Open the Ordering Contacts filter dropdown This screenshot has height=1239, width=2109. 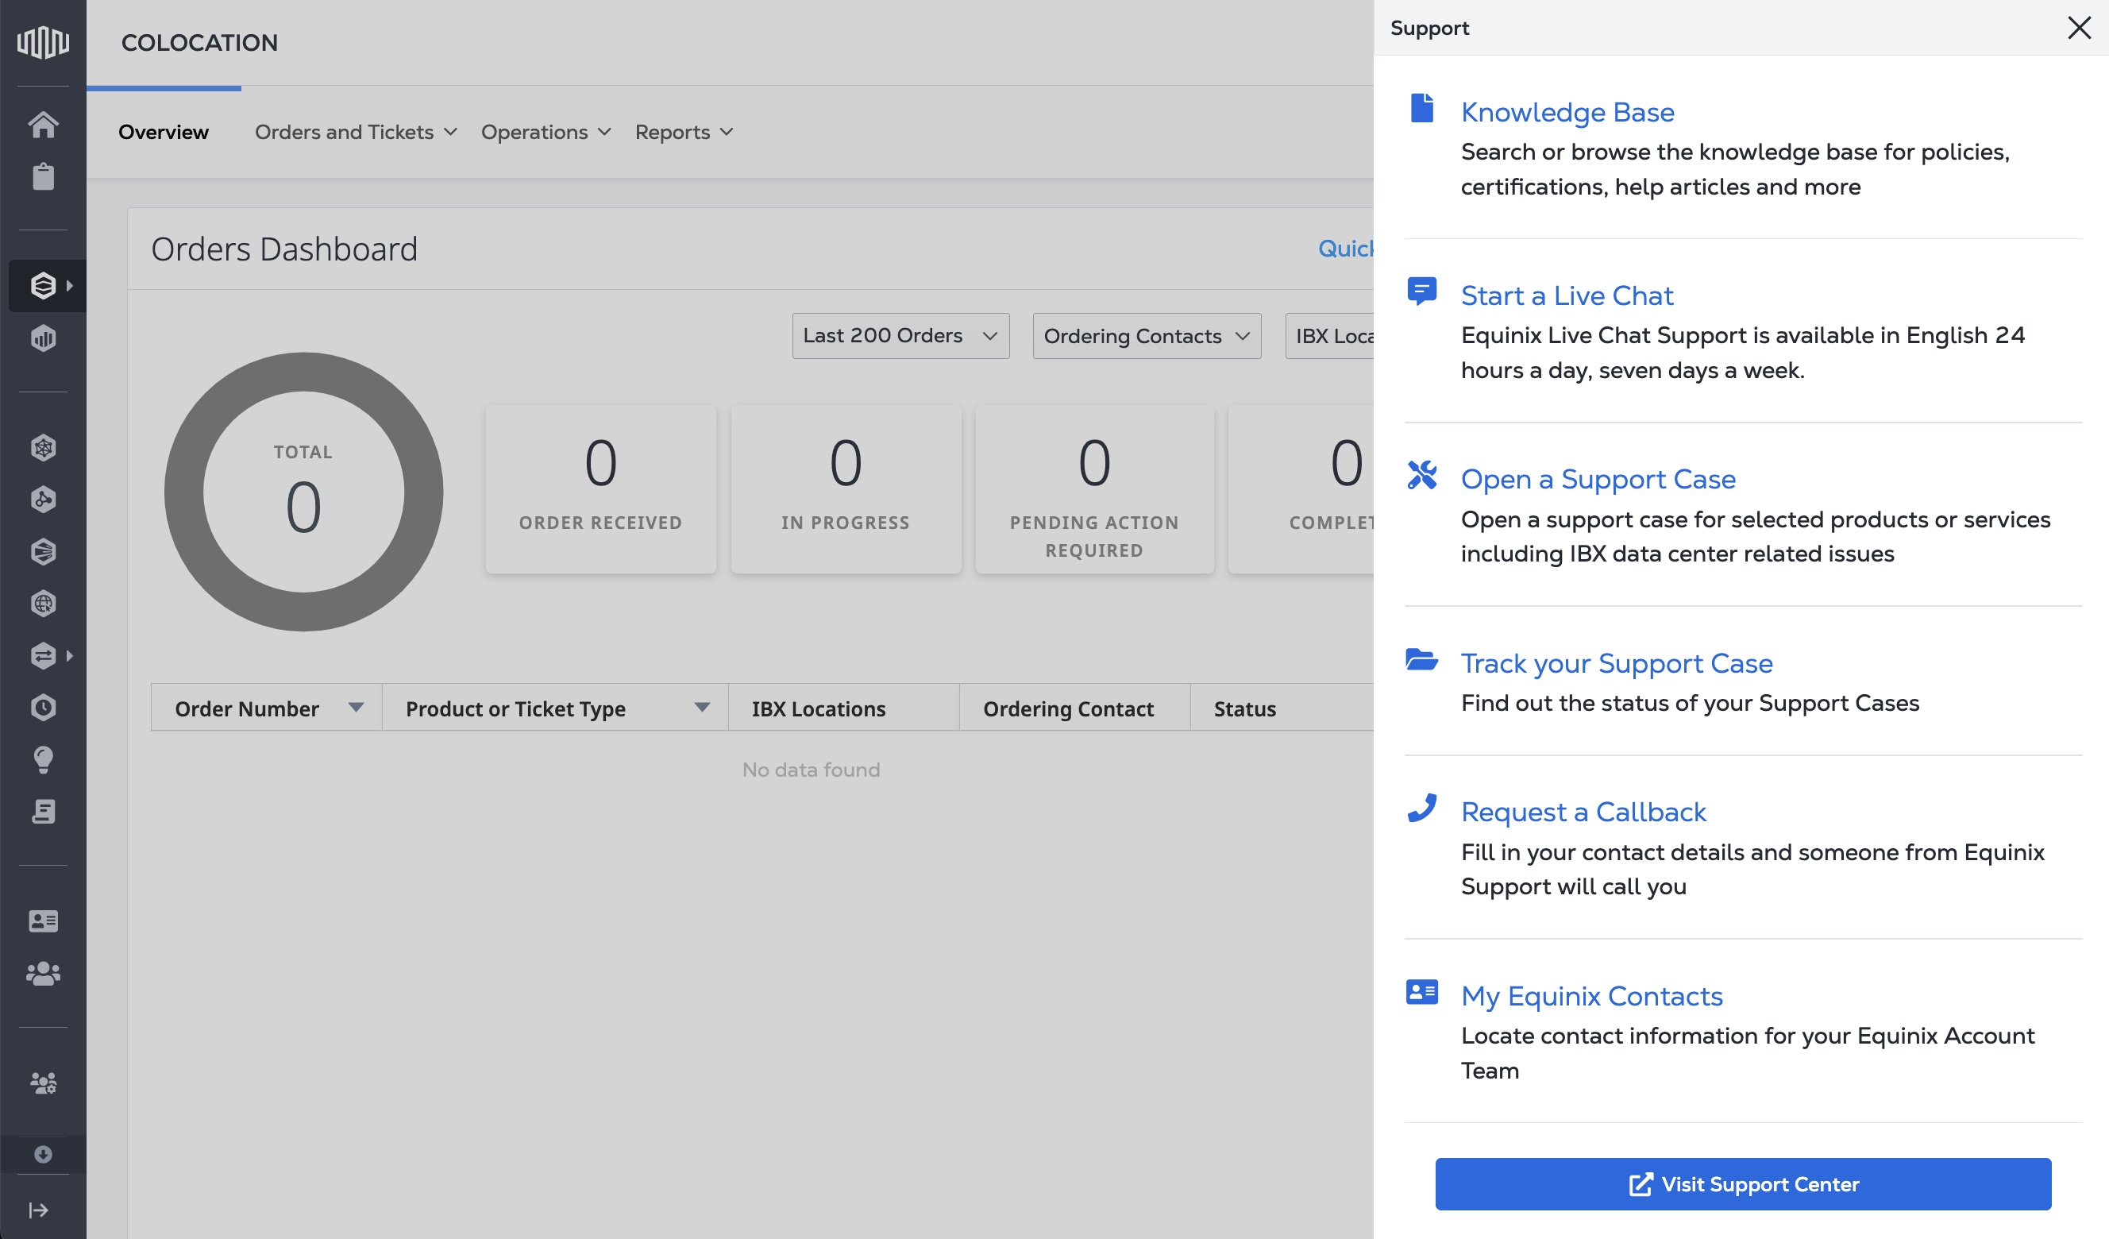tap(1147, 336)
